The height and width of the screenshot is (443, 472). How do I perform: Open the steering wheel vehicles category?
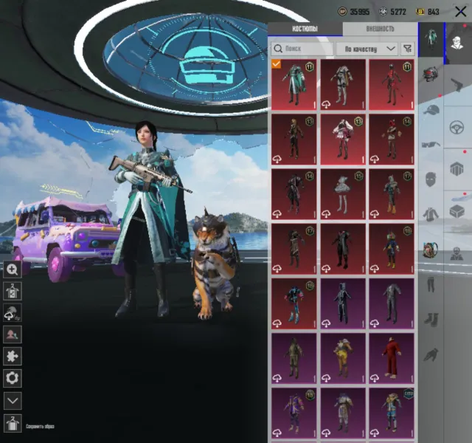(457, 127)
